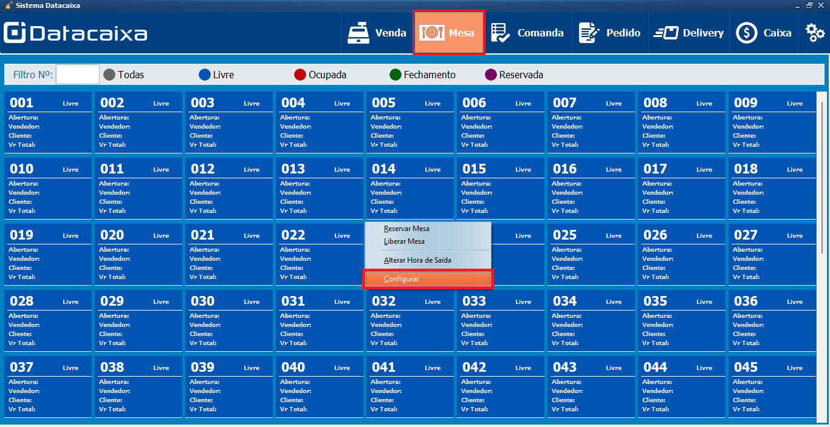Open table 001 card
This screenshot has height=427, width=830.
click(49, 121)
